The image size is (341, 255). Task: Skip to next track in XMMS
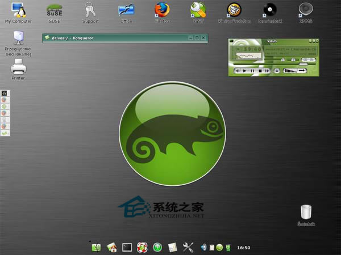pyautogui.click(x=266, y=71)
